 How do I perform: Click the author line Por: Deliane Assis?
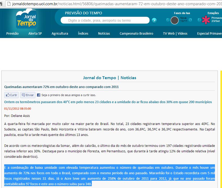point(17,116)
